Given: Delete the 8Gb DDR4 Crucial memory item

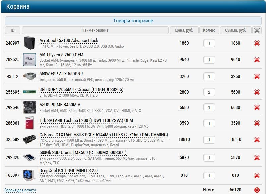Looking at the screenshot, I should coord(257,92).
